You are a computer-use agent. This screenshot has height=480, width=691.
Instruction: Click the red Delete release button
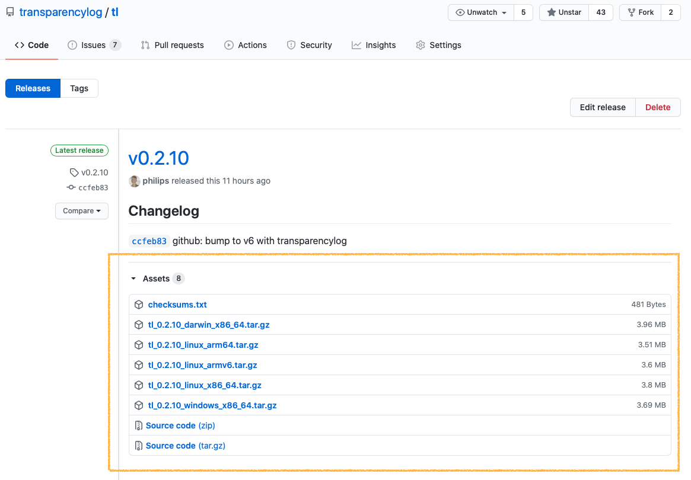coord(658,107)
